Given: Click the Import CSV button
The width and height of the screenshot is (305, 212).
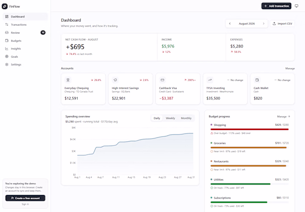Looking at the screenshot, I should pos(282,24).
